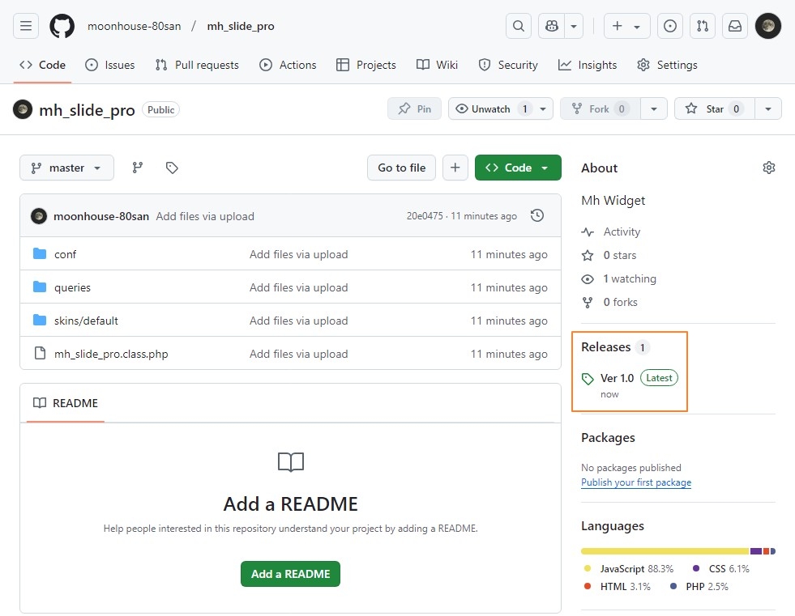Image resolution: width=795 pixels, height=616 pixels.
Task: Open moonhouse-80san commit author link
Action: pos(101,216)
